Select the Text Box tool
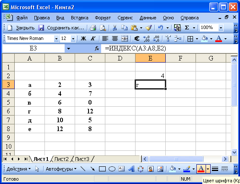The image size is (240, 184). [x=122, y=169]
